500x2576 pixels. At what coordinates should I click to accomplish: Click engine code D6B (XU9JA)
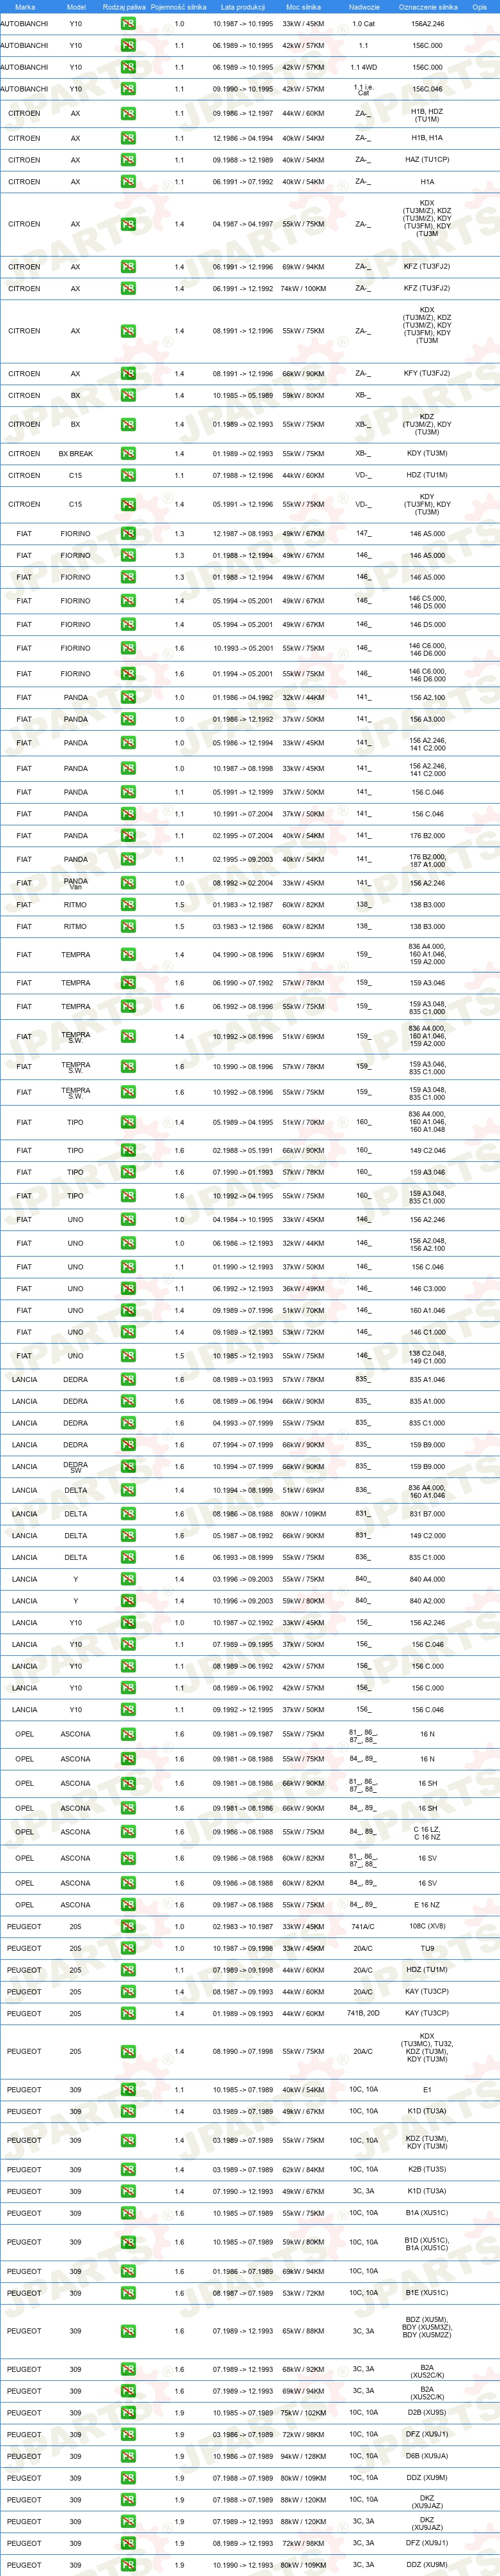point(428,2456)
